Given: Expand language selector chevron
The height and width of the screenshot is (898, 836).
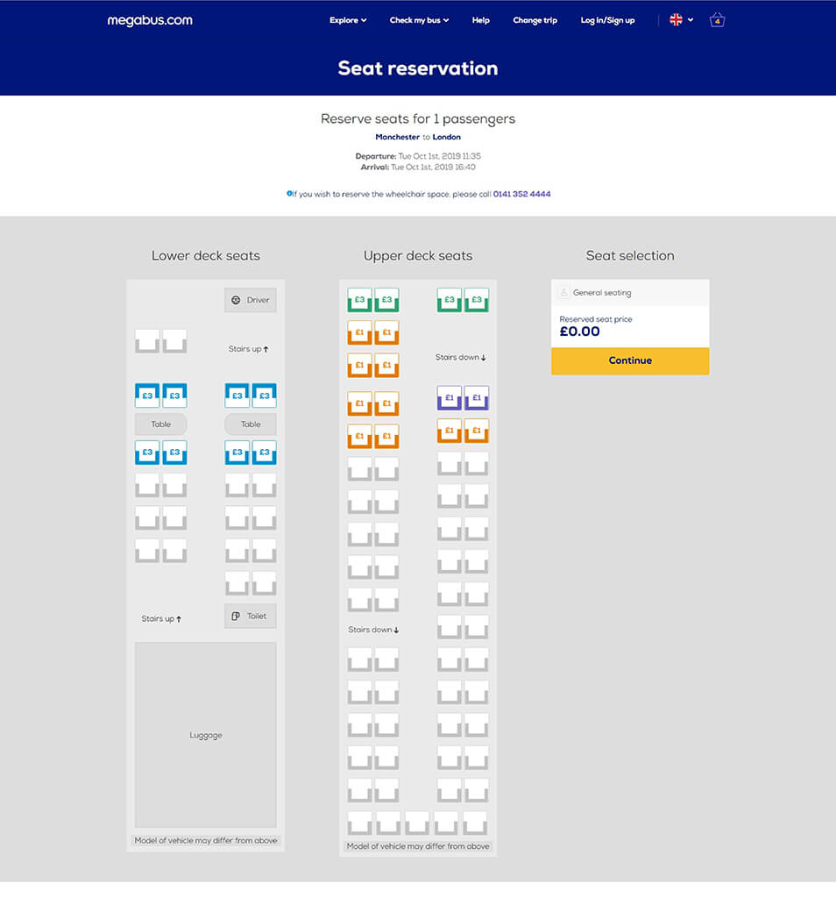Looking at the screenshot, I should pos(691,20).
